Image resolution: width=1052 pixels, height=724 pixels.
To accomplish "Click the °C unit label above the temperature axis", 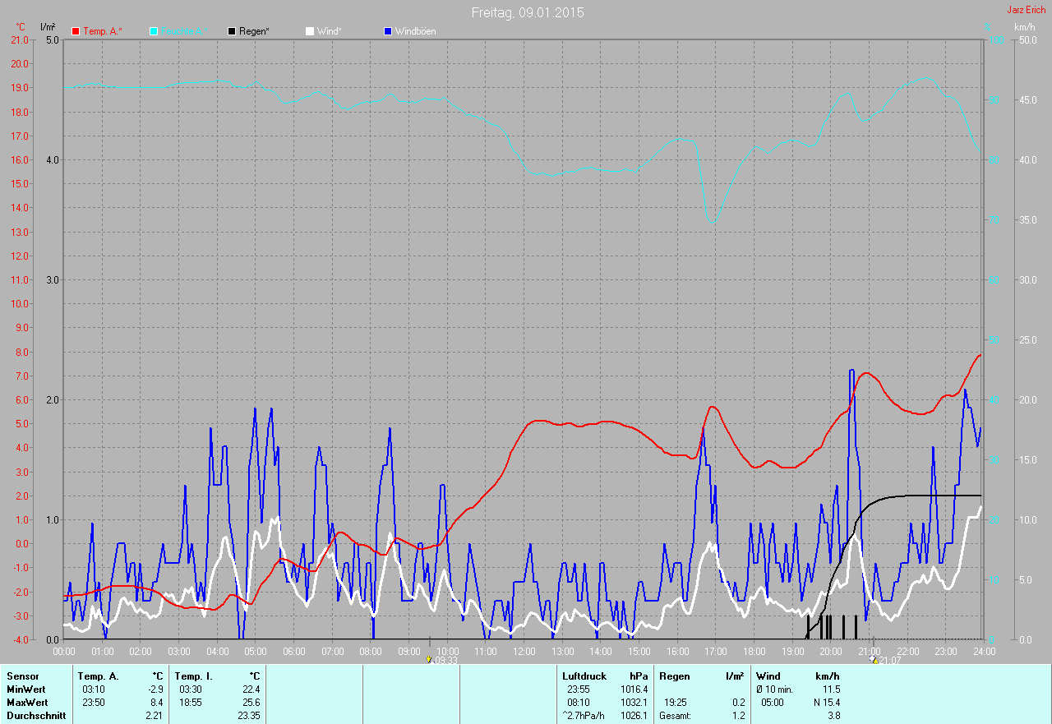I will pyautogui.click(x=21, y=27).
